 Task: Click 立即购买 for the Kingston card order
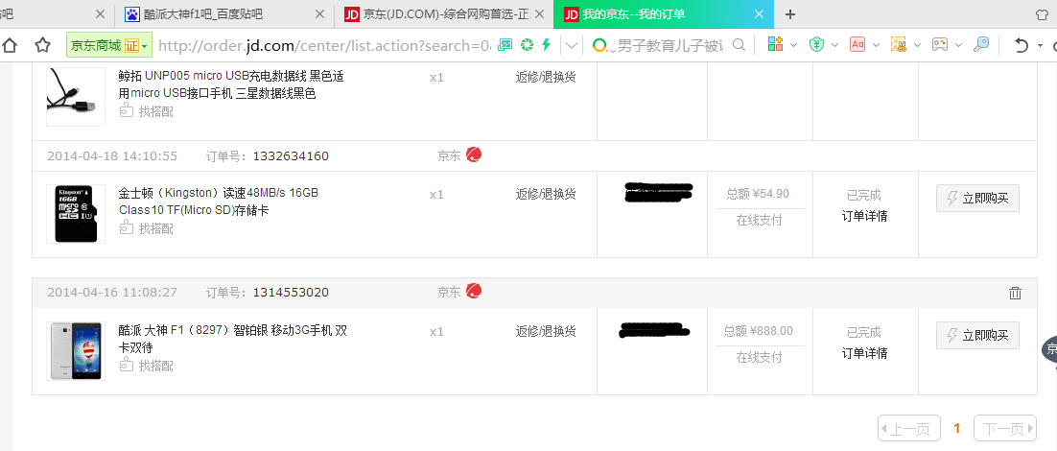click(x=977, y=199)
